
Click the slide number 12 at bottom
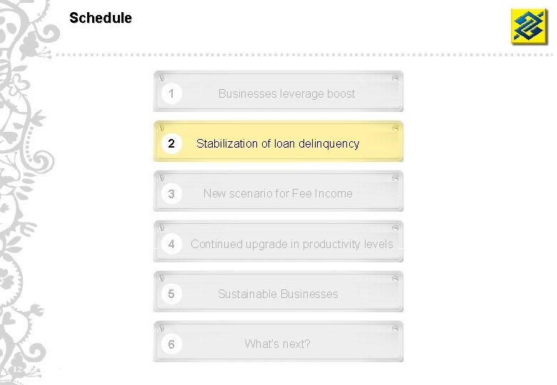[19, 369]
